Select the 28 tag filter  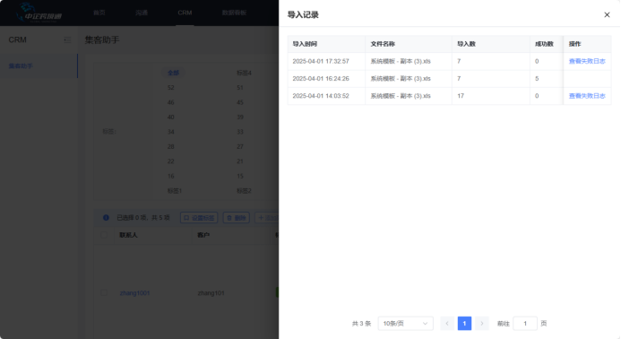pos(170,147)
